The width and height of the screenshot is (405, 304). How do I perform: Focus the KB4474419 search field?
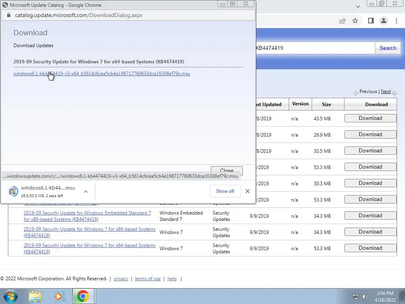click(315, 48)
